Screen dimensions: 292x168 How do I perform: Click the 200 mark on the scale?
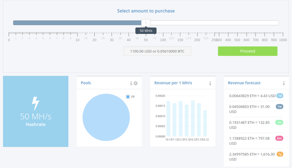[x=197, y=40]
